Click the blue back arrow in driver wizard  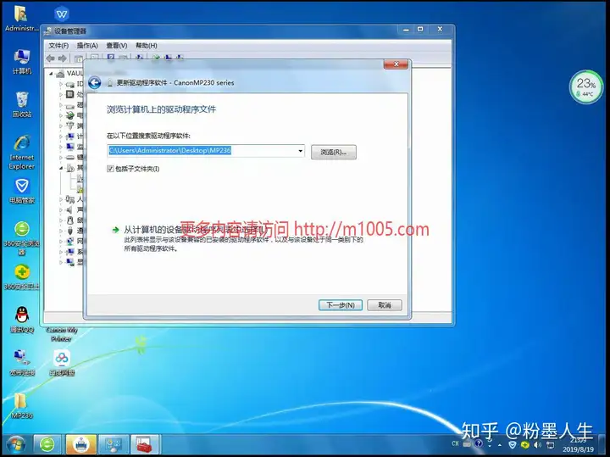click(x=95, y=82)
